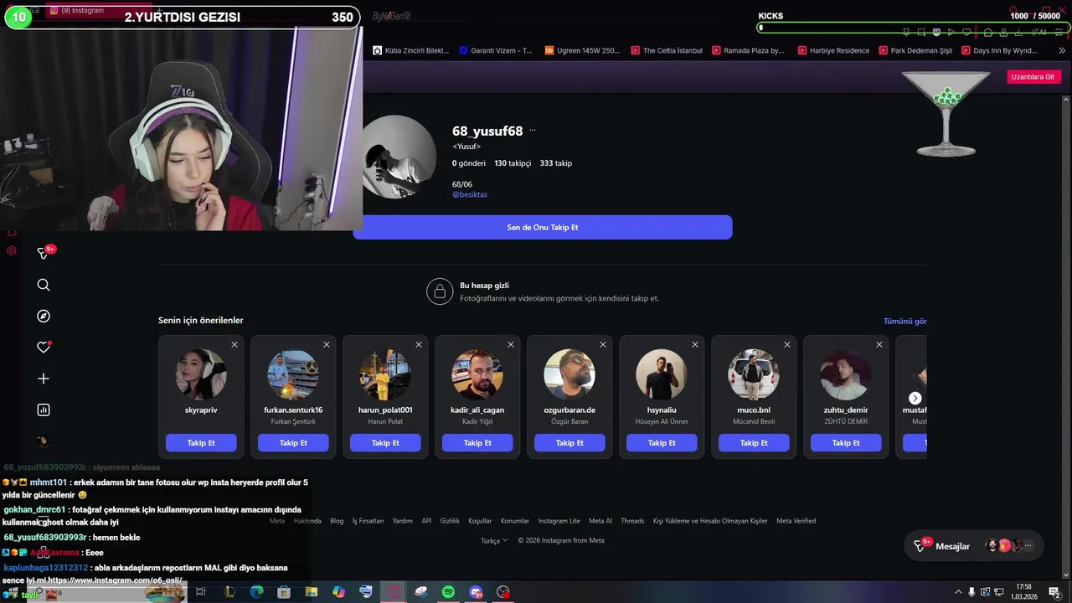Screen dimensions: 1072x603
Task: Show next suggested accounts with arrow
Action: tap(915, 398)
